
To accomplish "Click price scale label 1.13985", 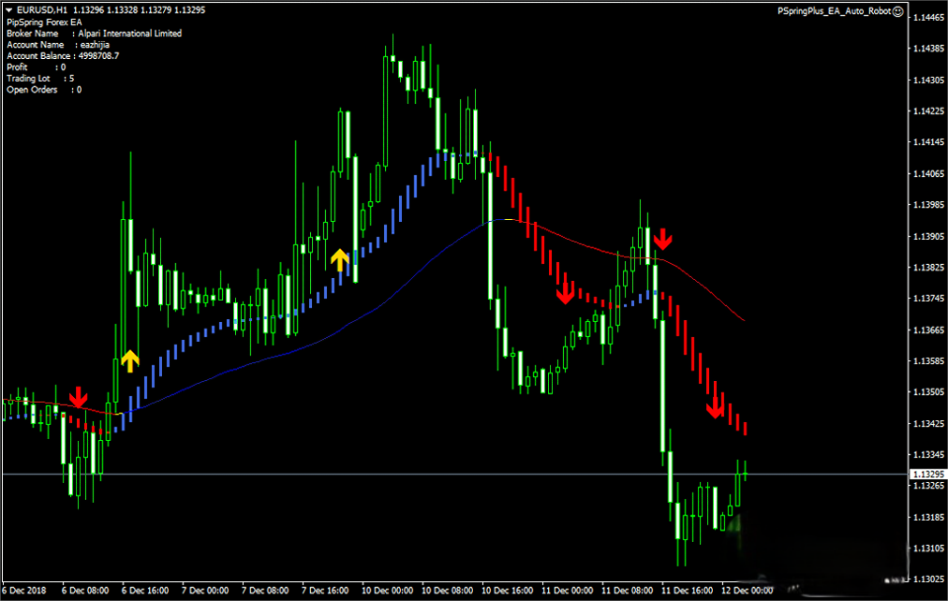I will tap(928, 205).
